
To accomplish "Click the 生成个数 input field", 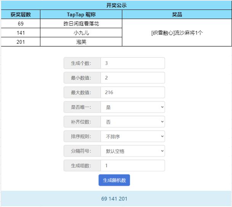I will pos(133,63).
